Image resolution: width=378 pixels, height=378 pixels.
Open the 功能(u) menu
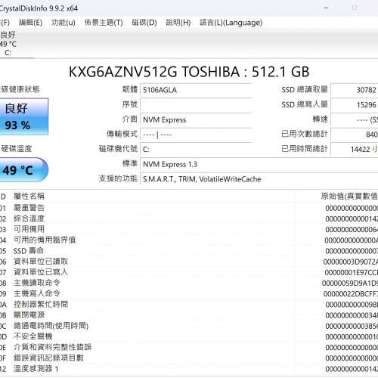(x=64, y=23)
